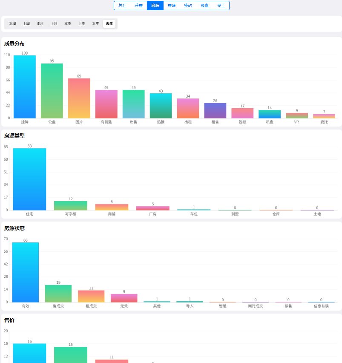Click the 同行成交 axis label

[x=256, y=306]
